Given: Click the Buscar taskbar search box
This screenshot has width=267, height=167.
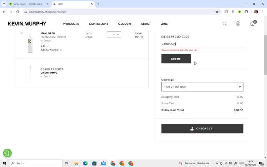Looking at the screenshot, I should pos(36,163).
